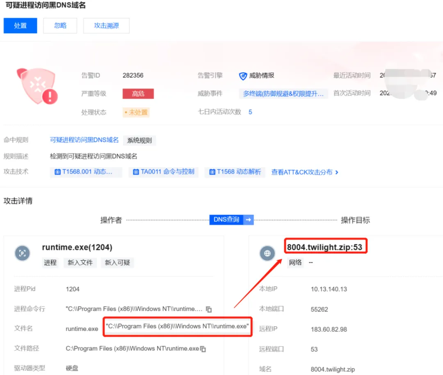The width and height of the screenshot is (443, 375).
Task: Expand 查看ATT&CK攻击分布 link
Action: pyautogui.click(x=304, y=173)
